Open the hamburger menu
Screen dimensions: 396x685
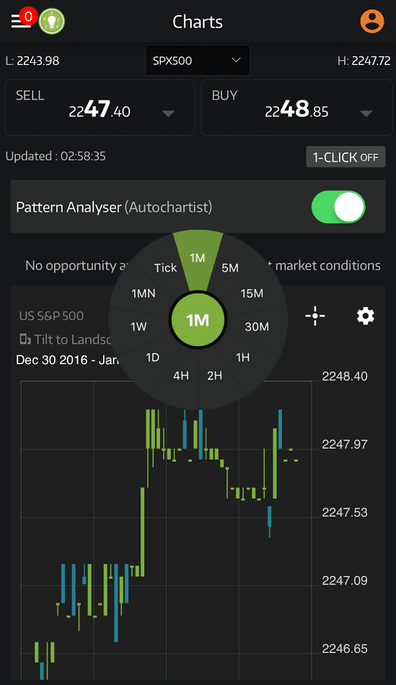coord(20,22)
